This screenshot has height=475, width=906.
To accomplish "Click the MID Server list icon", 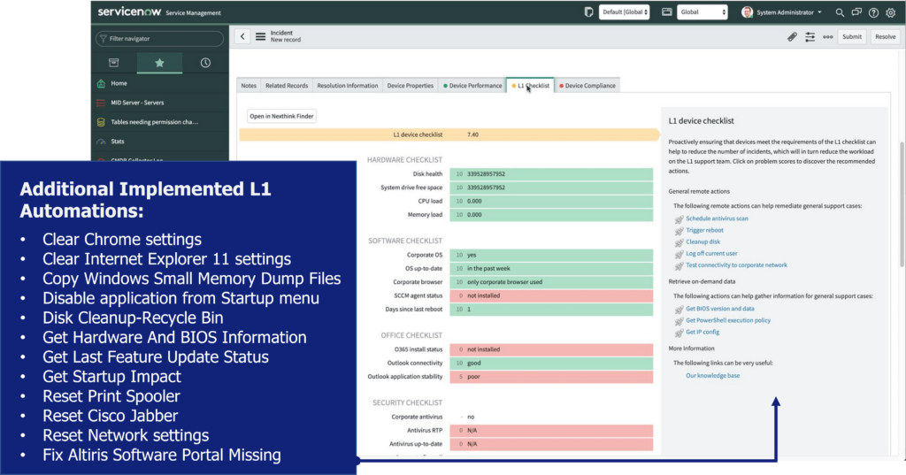I will (101, 103).
